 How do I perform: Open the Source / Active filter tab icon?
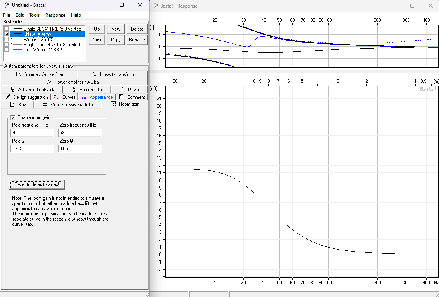(18, 74)
